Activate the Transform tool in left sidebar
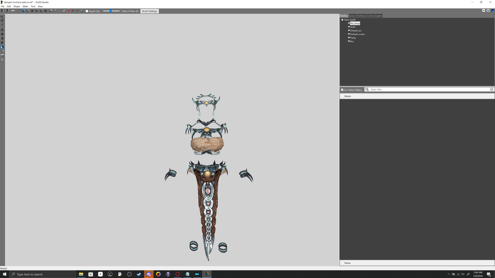 click(x=2, y=16)
